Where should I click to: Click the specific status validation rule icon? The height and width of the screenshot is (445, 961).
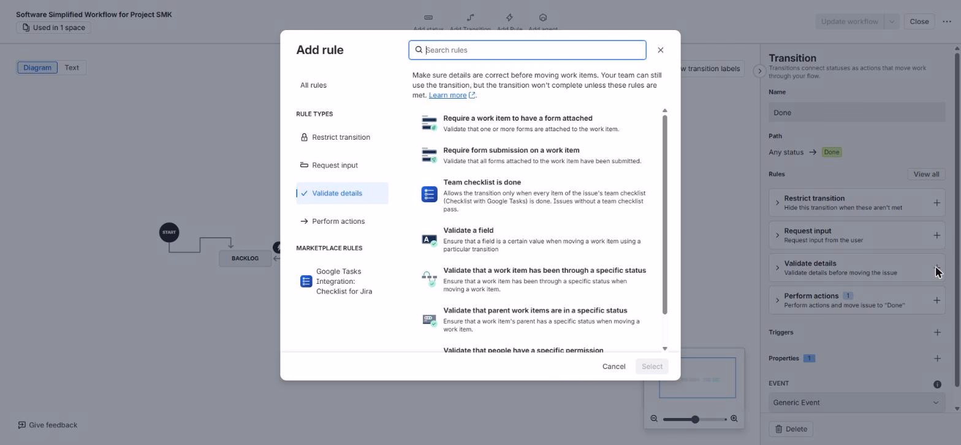tap(429, 280)
